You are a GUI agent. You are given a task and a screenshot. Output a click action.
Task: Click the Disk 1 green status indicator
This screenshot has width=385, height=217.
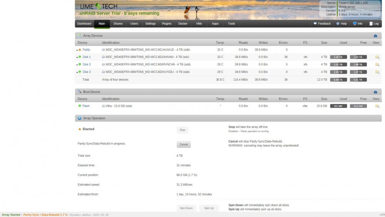click(80, 57)
